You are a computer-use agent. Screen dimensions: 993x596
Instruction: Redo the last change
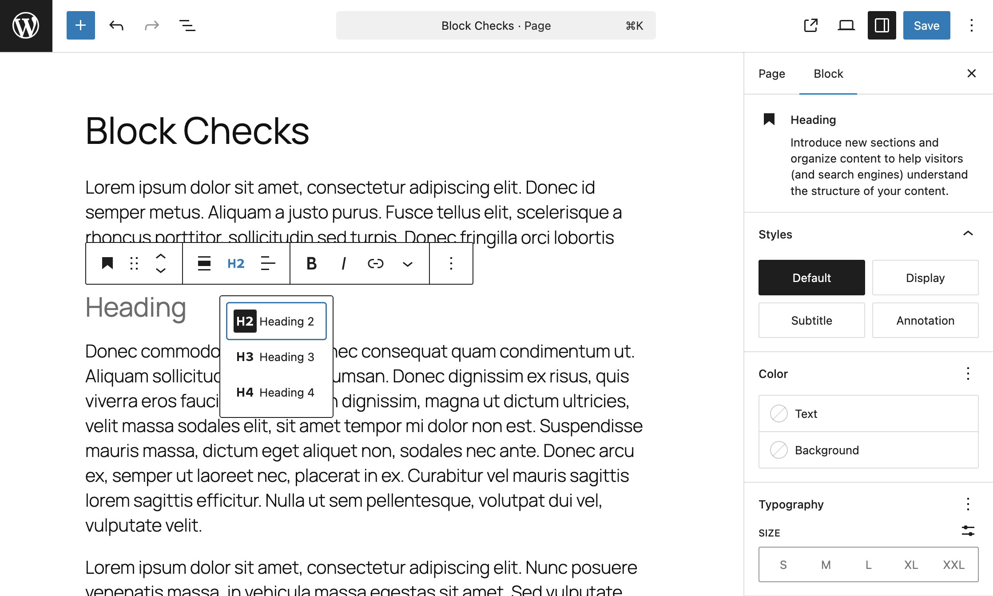click(x=151, y=25)
